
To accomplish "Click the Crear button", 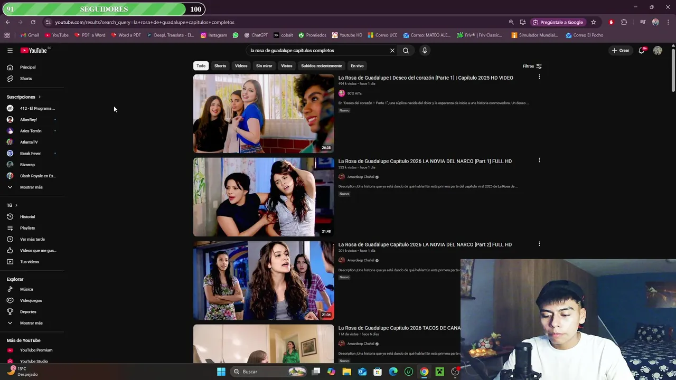I will (621, 51).
